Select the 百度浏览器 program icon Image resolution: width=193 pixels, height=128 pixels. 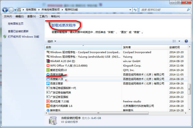(48, 74)
